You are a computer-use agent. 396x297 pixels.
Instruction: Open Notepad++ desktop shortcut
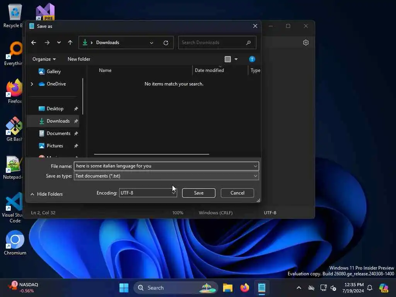(13, 167)
